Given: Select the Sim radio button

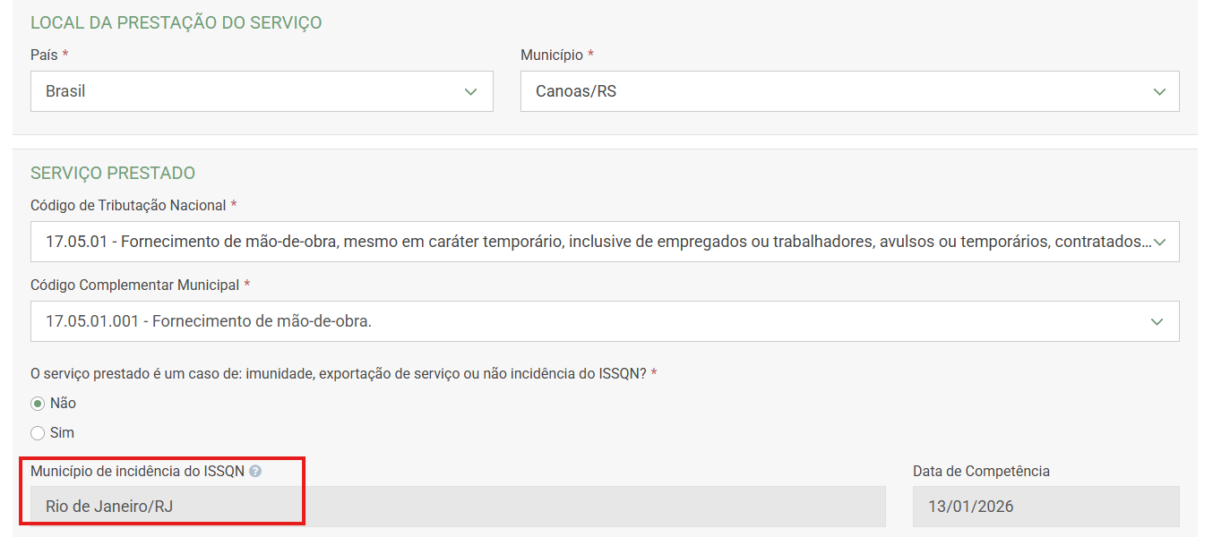Looking at the screenshot, I should [x=38, y=433].
